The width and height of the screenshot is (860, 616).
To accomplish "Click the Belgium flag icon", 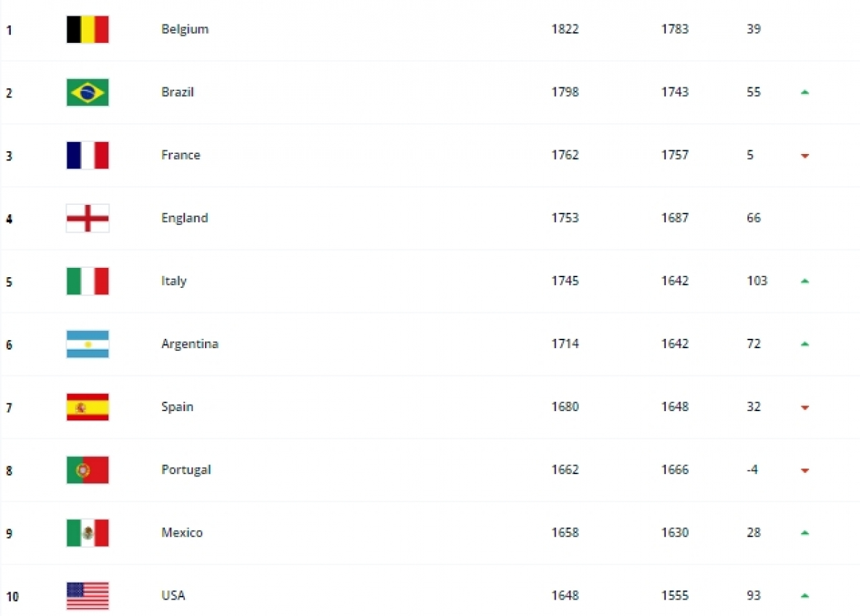I will 87,29.
